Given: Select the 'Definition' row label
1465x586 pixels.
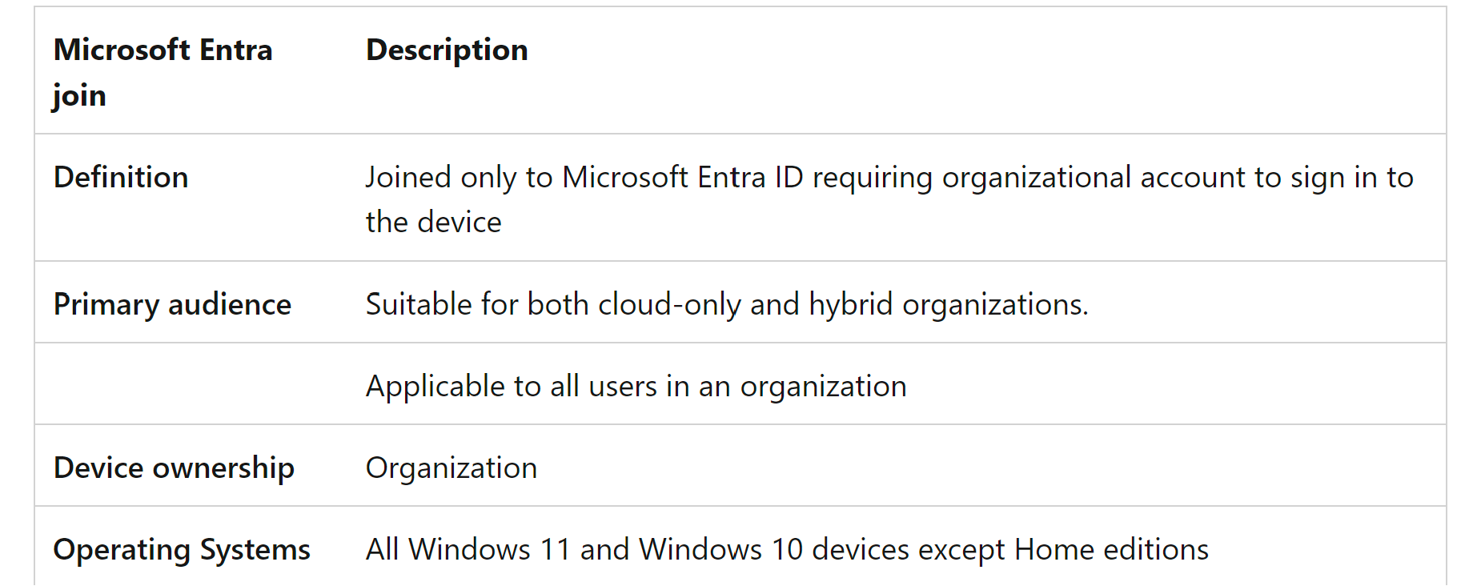Looking at the screenshot, I should [121, 177].
